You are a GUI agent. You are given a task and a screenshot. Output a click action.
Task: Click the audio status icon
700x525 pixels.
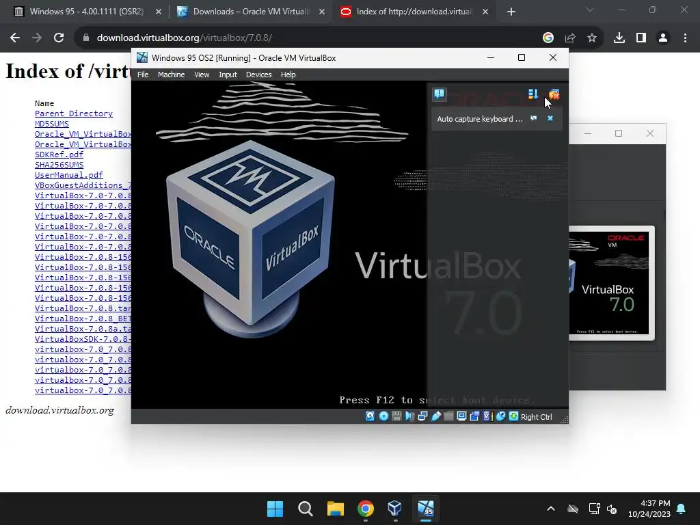coord(409,416)
